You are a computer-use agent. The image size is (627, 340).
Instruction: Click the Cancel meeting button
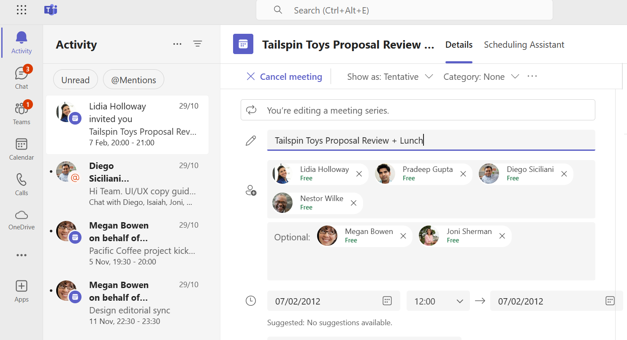click(284, 76)
